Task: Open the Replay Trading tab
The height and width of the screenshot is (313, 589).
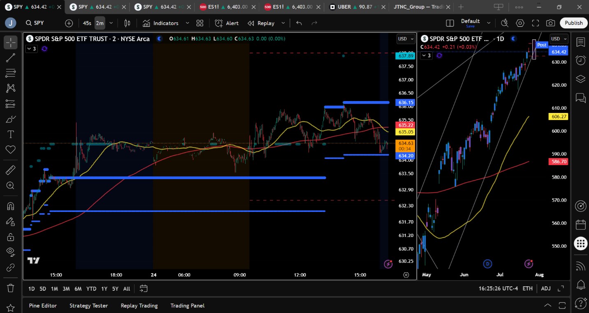Action: (139, 306)
